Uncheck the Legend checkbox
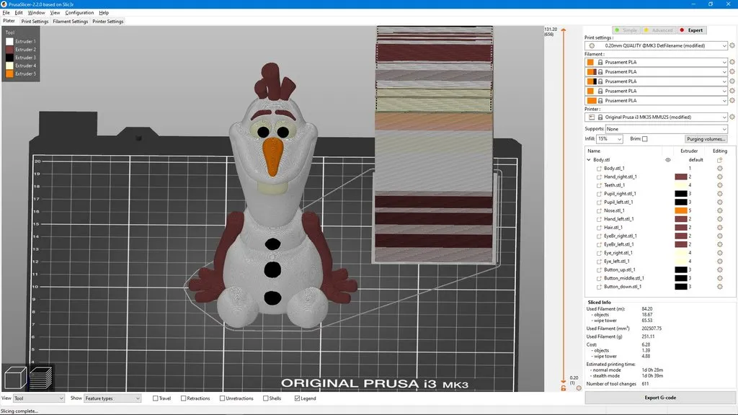 tap(297, 398)
